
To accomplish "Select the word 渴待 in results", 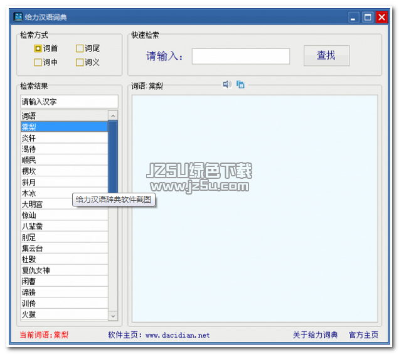I will point(65,149).
